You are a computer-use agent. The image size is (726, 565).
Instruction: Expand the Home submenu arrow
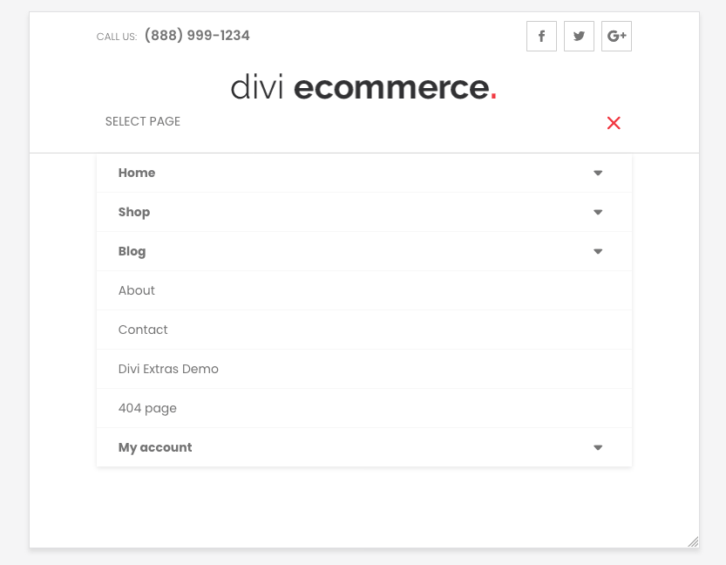click(x=598, y=173)
